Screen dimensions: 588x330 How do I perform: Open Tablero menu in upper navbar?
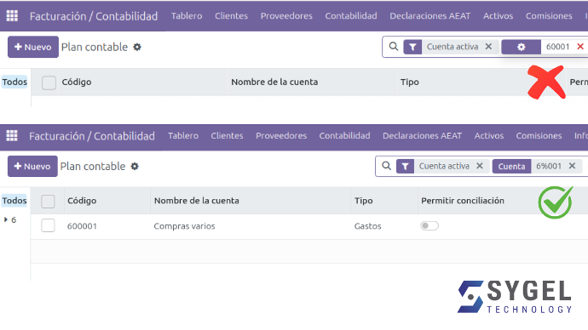click(187, 15)
